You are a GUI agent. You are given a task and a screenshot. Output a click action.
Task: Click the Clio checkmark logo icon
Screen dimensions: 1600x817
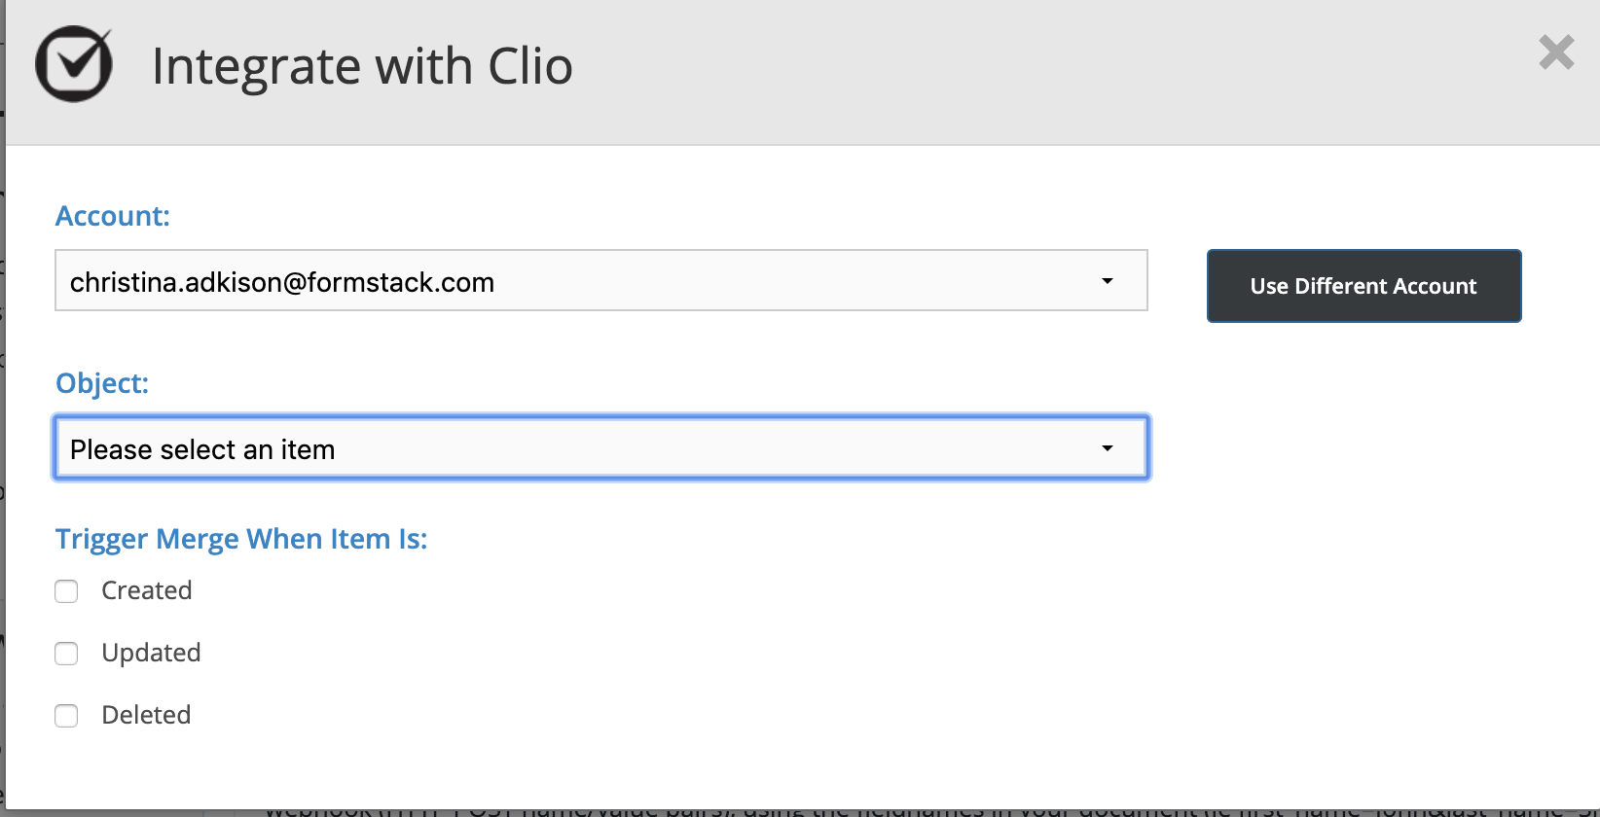74,64
